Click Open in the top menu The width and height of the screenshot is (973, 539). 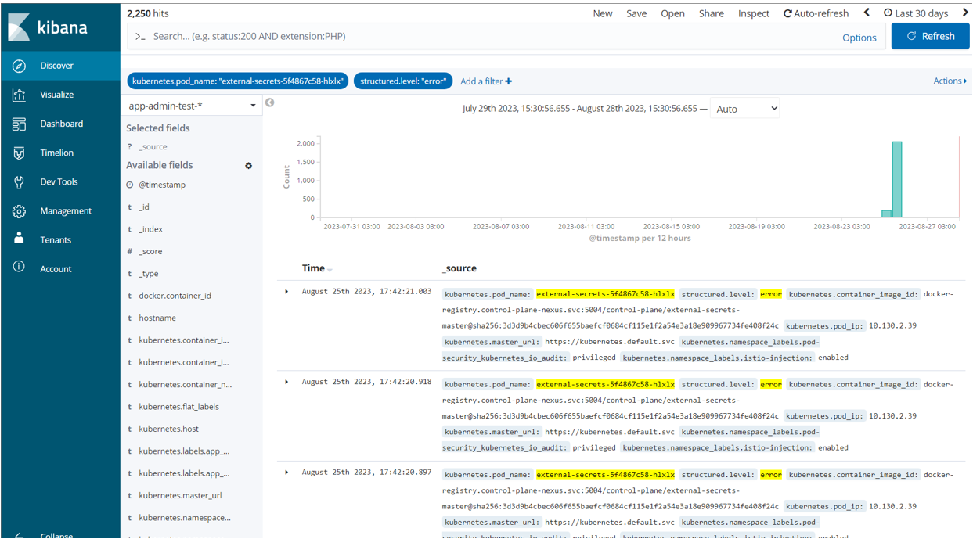click(672, 13)
